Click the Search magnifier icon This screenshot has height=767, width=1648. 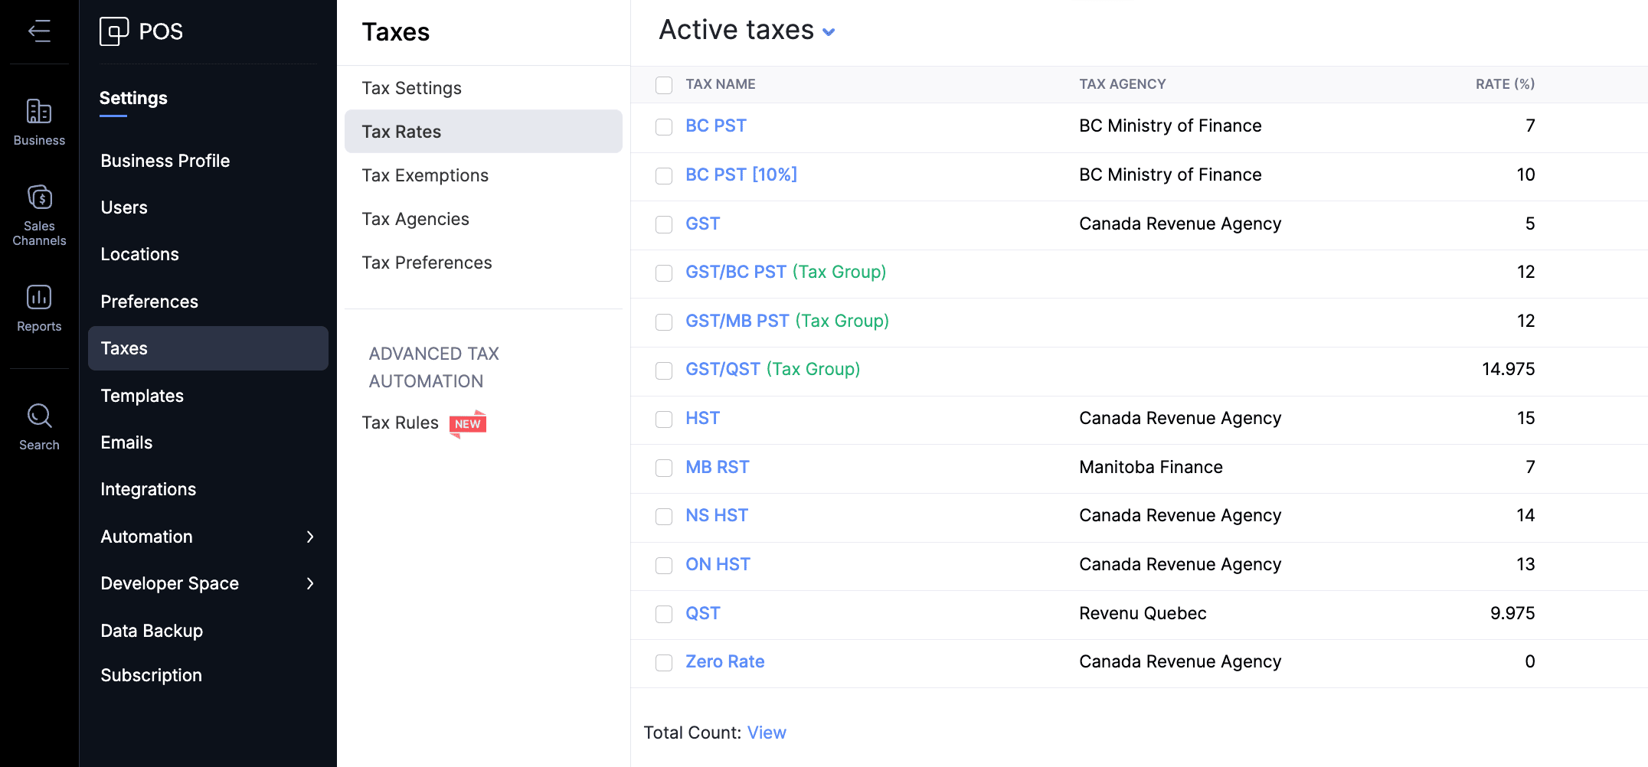39,416
